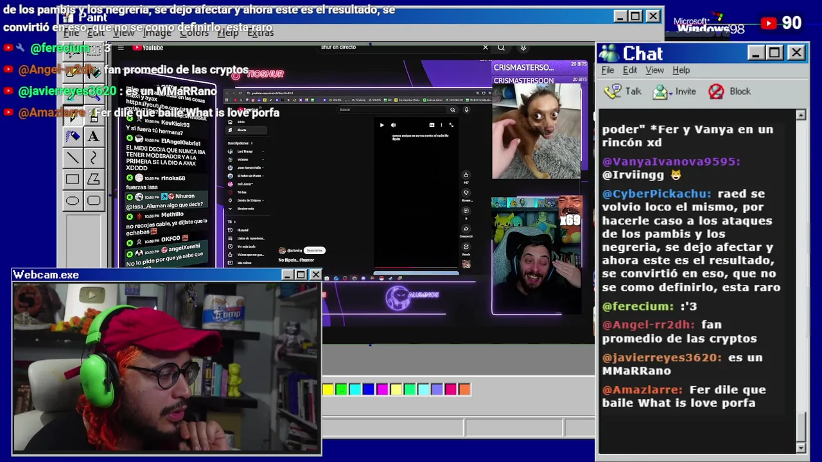The width and height of the screenshot is (822, 462).
Task: Open the Chat window Help menu
Action: click(681, 70)
